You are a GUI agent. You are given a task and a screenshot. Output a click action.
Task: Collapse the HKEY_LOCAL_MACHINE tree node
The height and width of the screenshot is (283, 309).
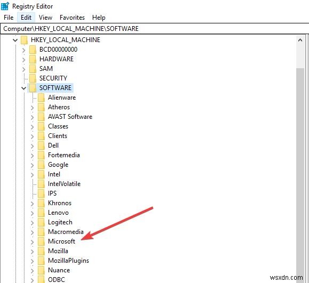tap(15, 41)
